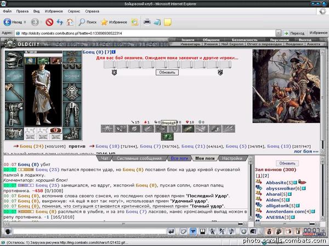The image size is (329, 246).
Task: Click the walking figure icon in chat bar
Action: pyautogui.click(x=212, y=231)
